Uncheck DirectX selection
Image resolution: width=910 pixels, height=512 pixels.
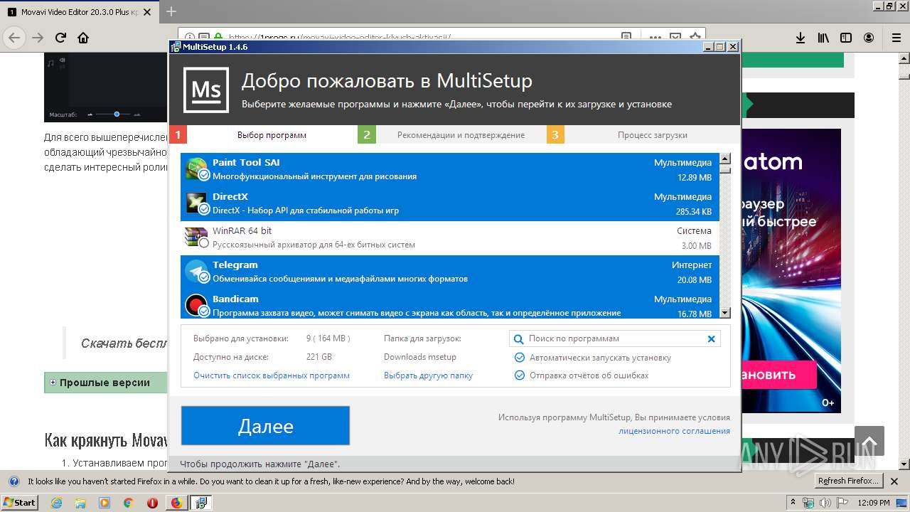pyautogui.click(x=204, y=209)
